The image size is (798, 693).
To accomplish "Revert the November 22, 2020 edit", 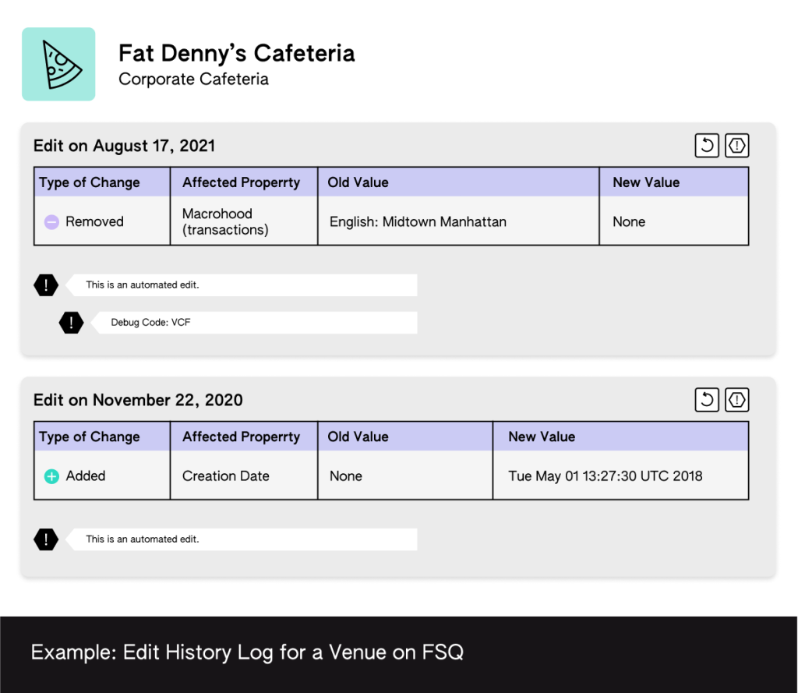I will coord(707,399).
